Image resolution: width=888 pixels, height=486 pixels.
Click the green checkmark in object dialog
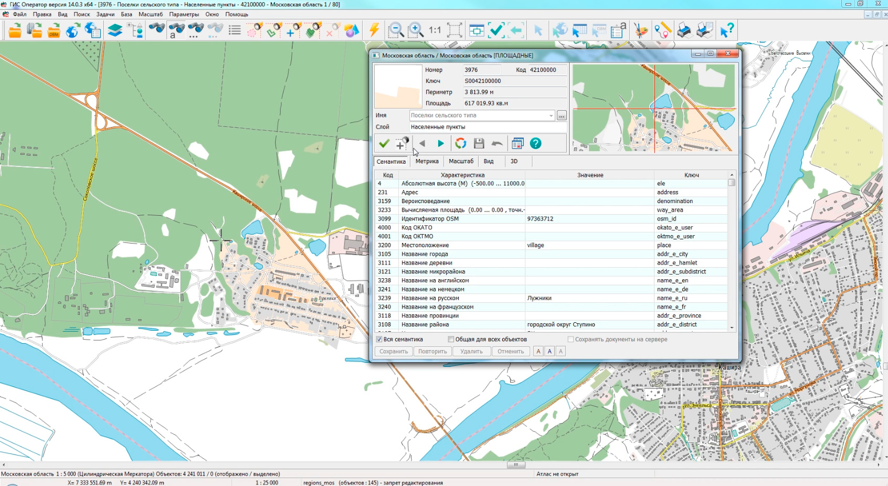coord(384,143)
